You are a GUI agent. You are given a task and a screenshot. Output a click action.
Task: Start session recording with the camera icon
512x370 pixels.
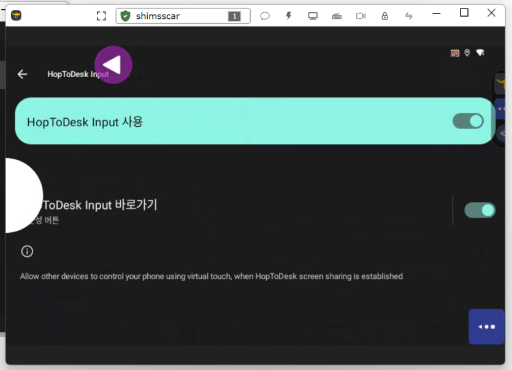point(361,16)
